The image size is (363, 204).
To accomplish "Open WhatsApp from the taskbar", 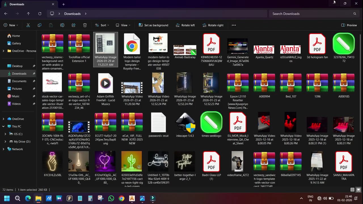I will 111,198.
